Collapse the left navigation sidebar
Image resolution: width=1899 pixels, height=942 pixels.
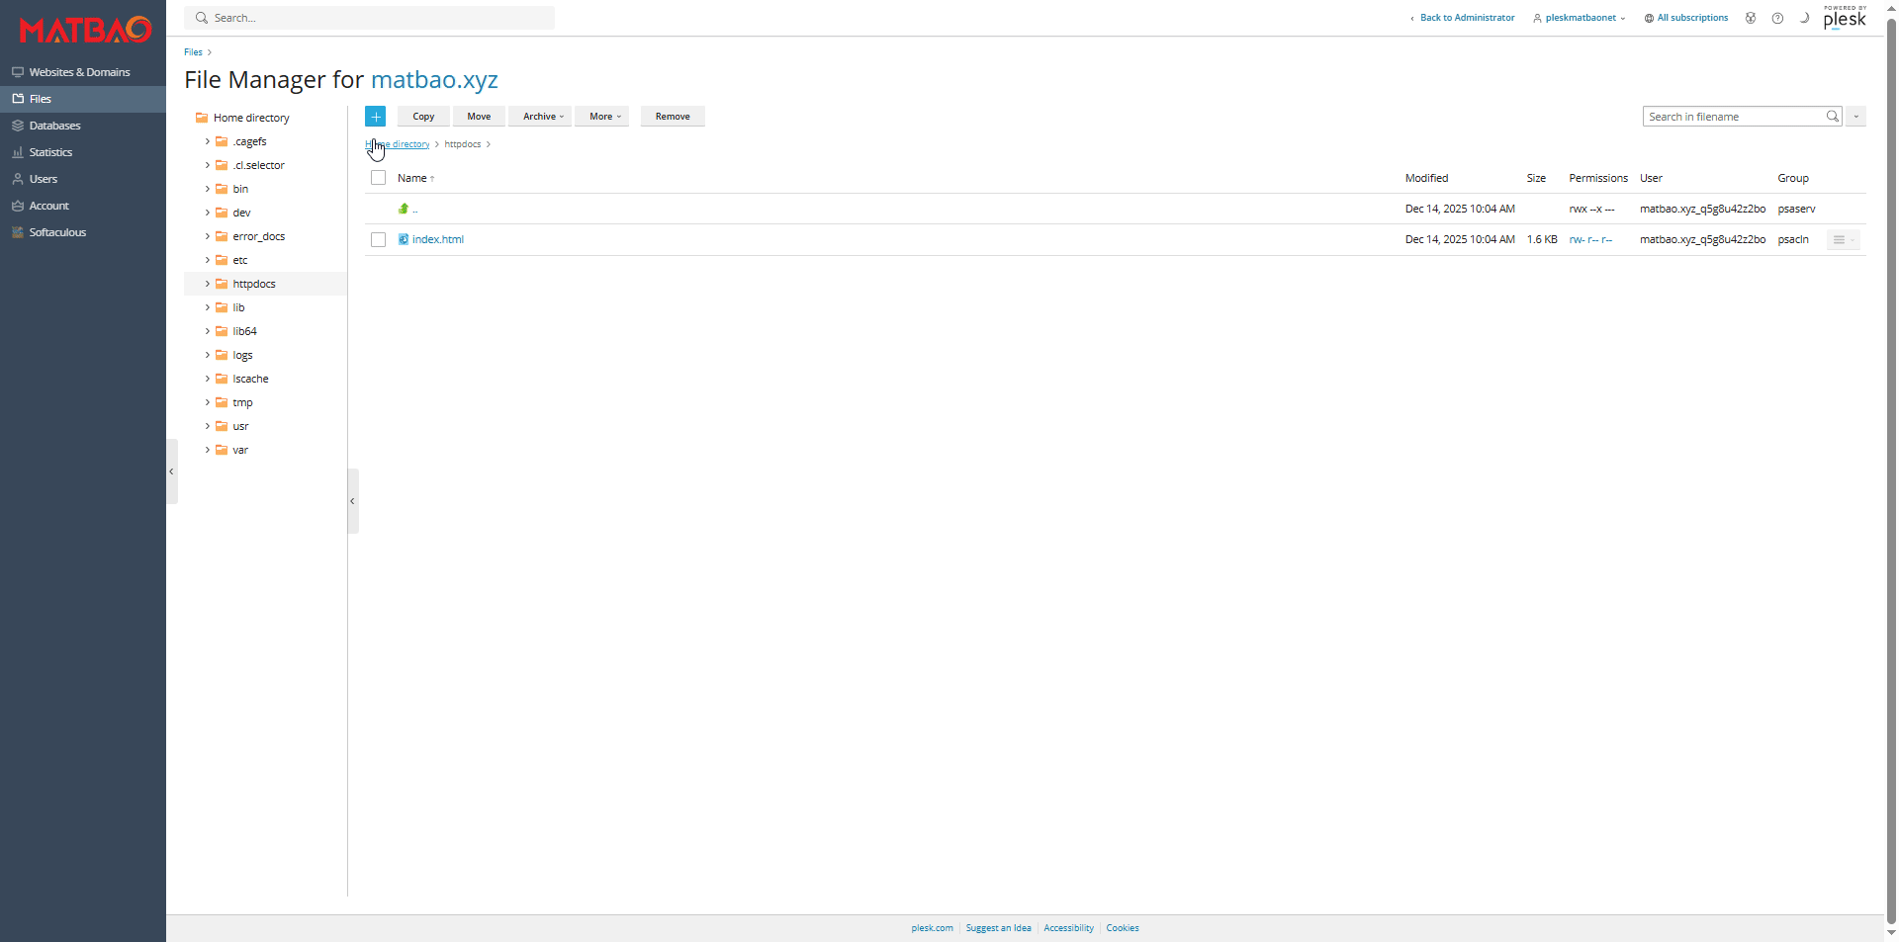(x=171, y=471)
